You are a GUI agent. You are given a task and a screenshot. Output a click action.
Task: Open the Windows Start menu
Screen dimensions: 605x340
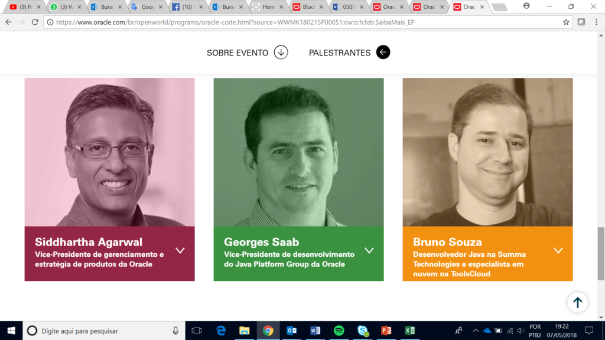coord(11,331)
